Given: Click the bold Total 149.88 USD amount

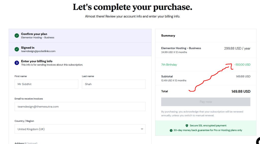Looking at the screenshot, I should click(241, 91).
